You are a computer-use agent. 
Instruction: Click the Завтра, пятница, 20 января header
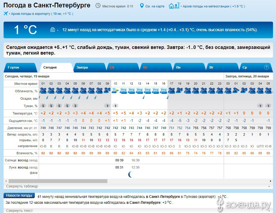coord(247,76)
